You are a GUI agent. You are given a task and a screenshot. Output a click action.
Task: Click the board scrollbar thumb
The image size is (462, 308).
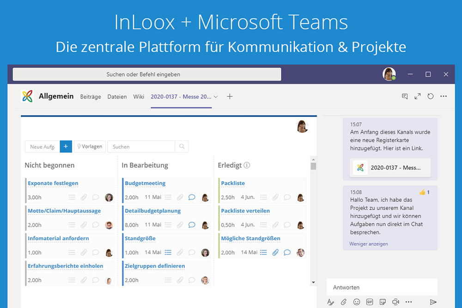(x=313, y=166)
